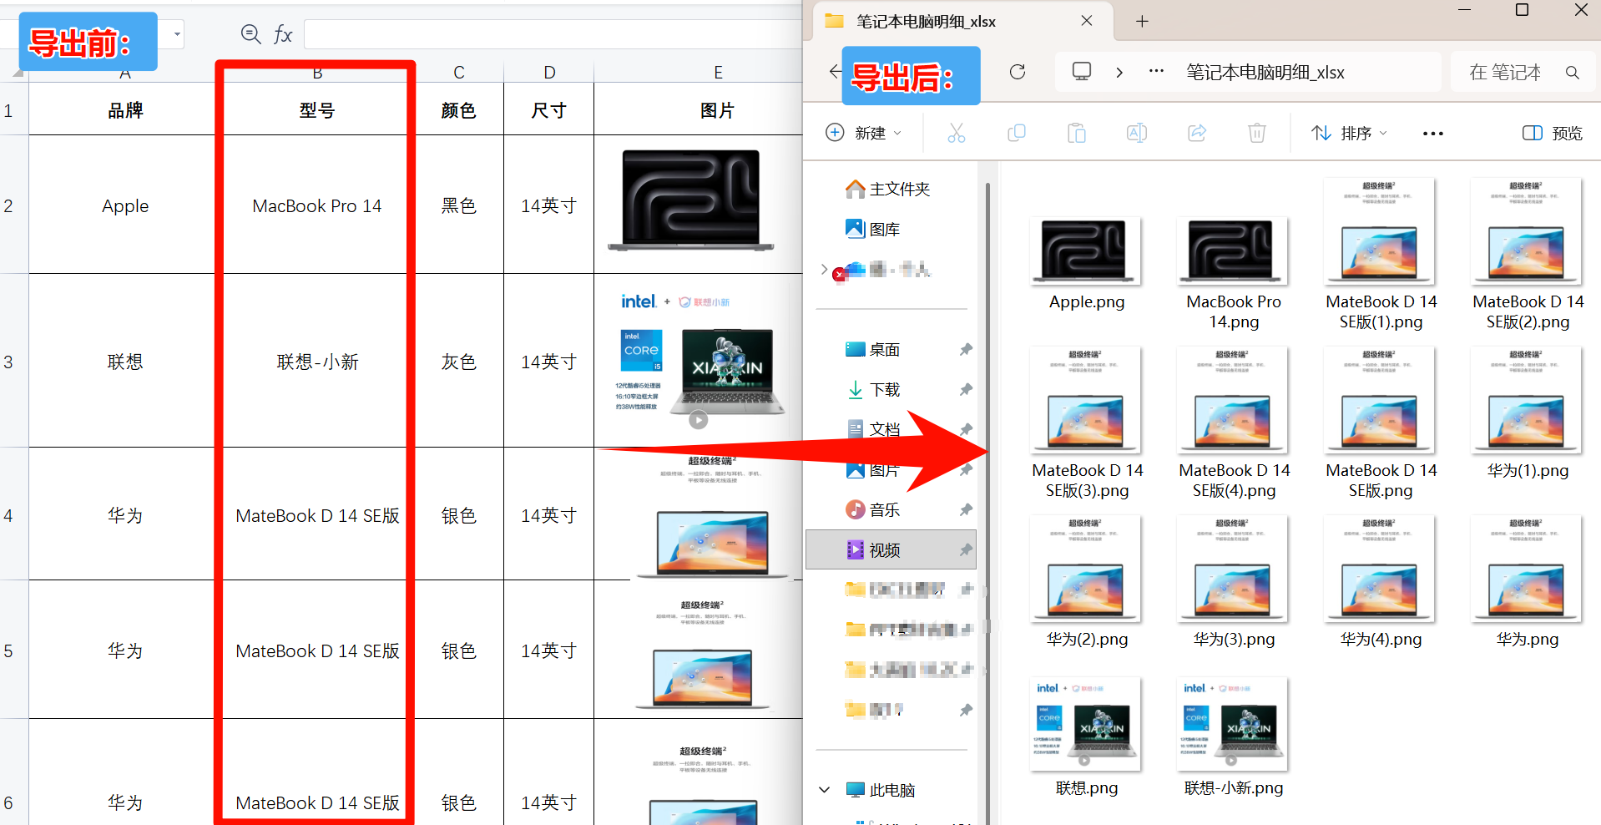1601x825 pixels.
Task: Open the name box dropdown arrow
Action: click(x=177, y=34)
